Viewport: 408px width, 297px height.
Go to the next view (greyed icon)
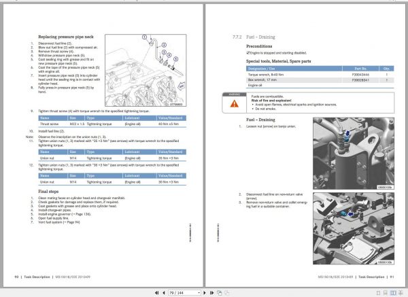click(x=227, y=293)
